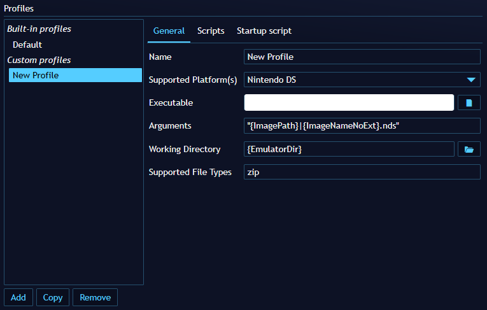Click the Supported Platform(s) label
Viewport: 487px width, 310px height.
click(x=193, y=80)
